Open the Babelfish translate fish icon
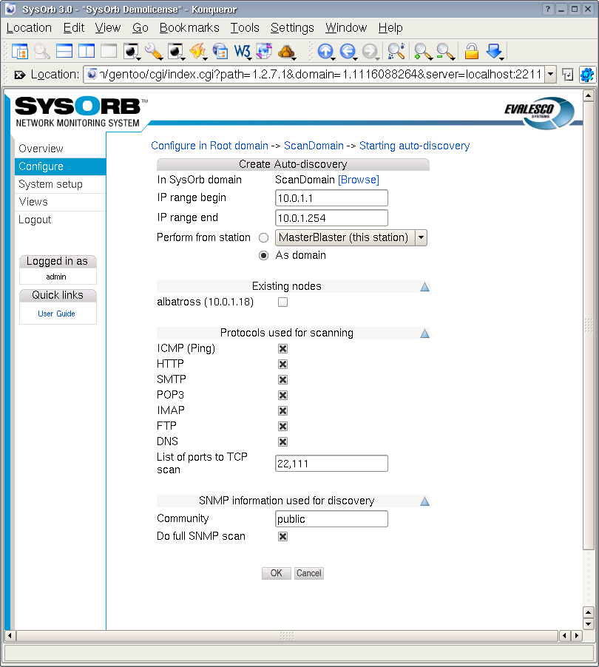This screenshot has width=599, height=667. [198, 52]
